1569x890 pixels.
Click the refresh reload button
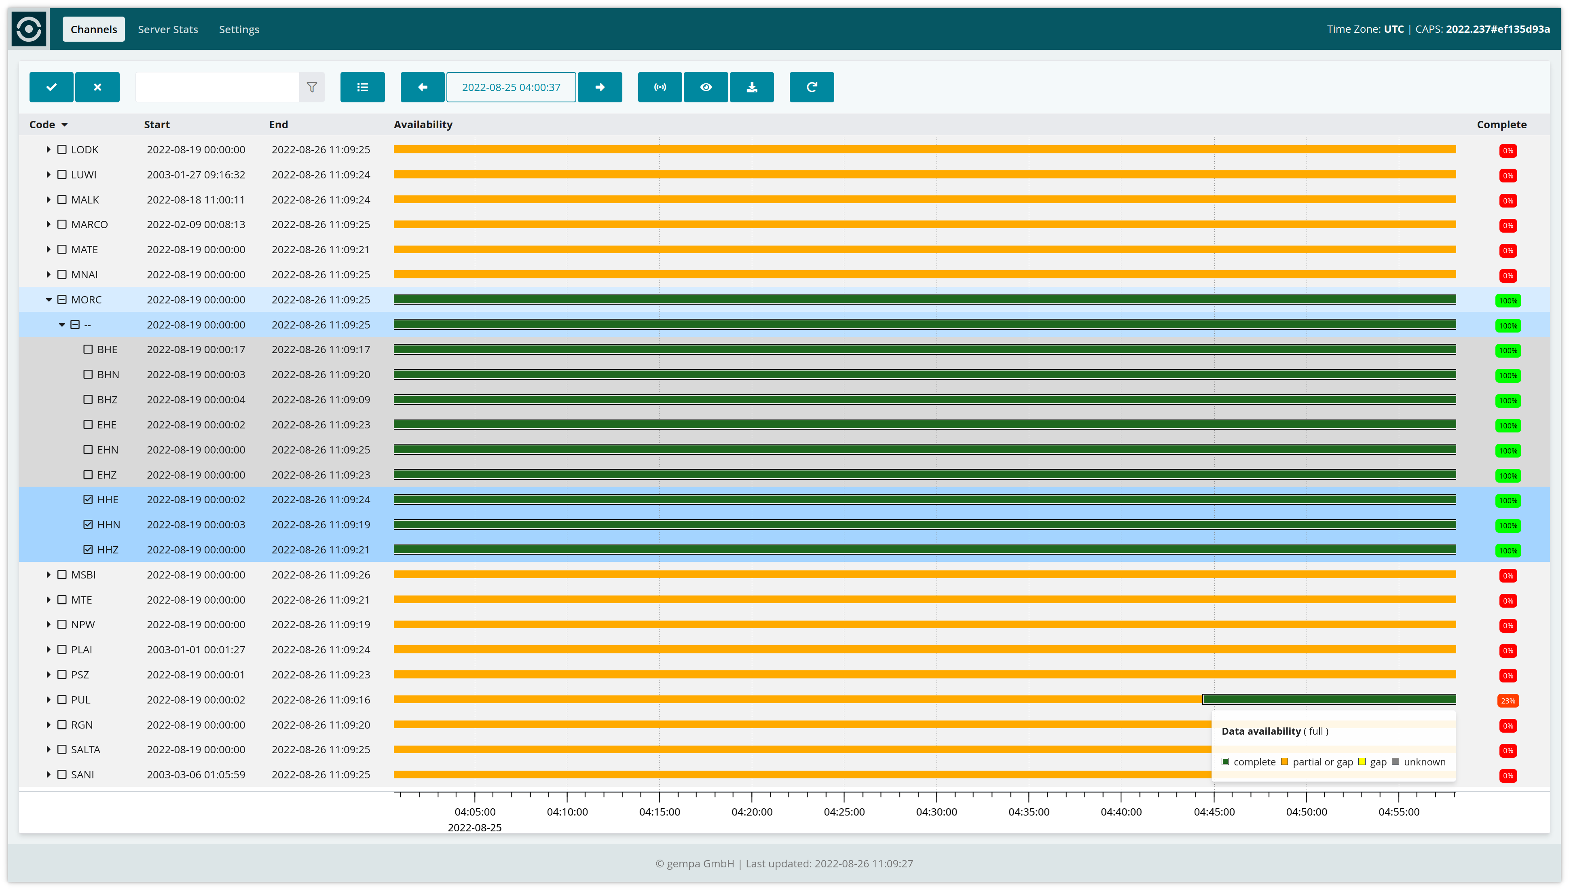click(811, 87)
